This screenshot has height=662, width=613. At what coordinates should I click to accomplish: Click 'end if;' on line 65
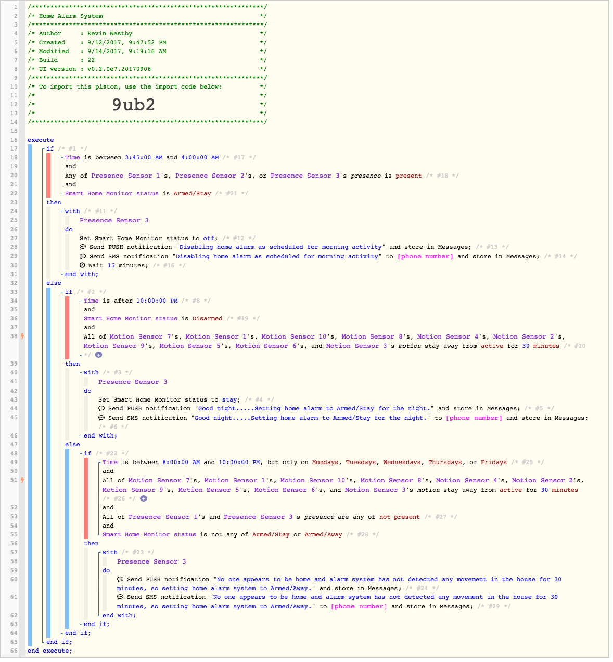pyautogui.click(x=59, y=642)
